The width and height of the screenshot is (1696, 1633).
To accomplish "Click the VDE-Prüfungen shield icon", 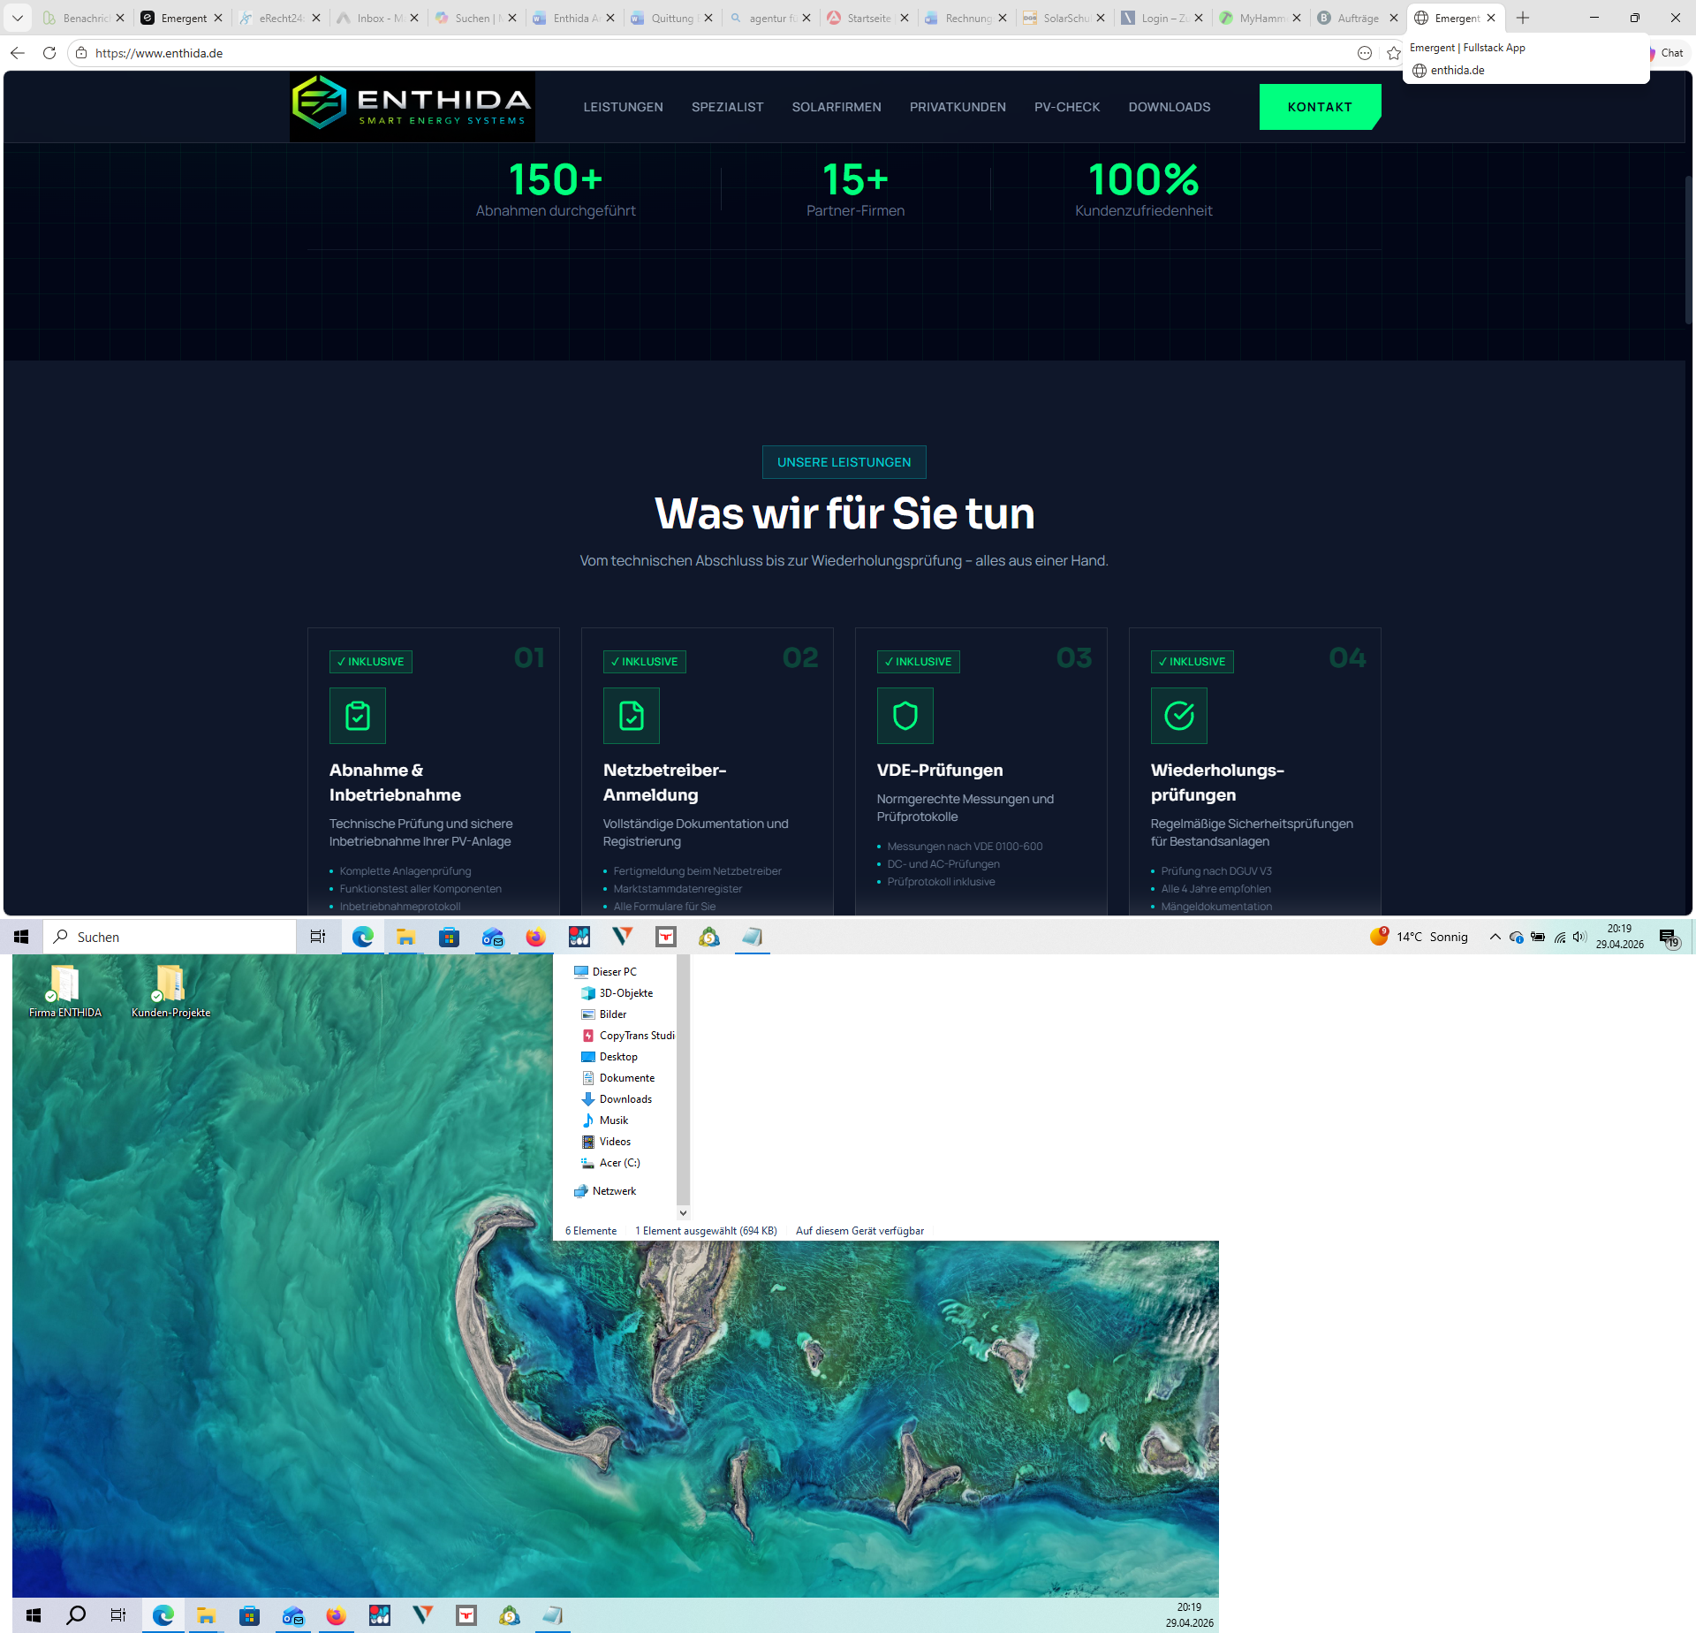I will 905,716.
